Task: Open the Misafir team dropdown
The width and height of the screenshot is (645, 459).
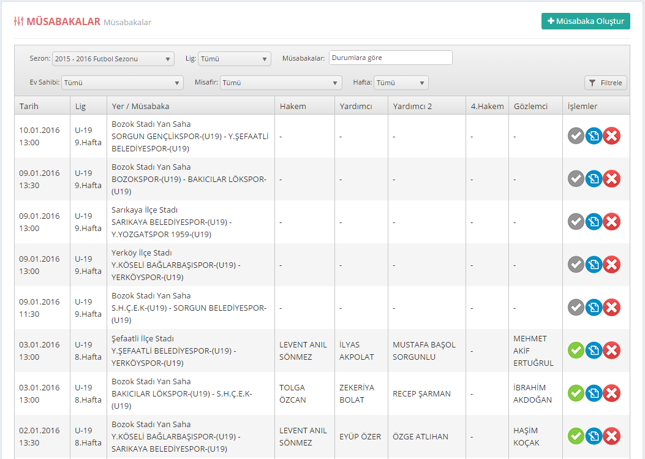Action: tap(281, 83)
